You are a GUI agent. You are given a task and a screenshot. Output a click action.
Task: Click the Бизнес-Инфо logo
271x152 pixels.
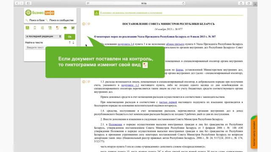click(40, 13)
